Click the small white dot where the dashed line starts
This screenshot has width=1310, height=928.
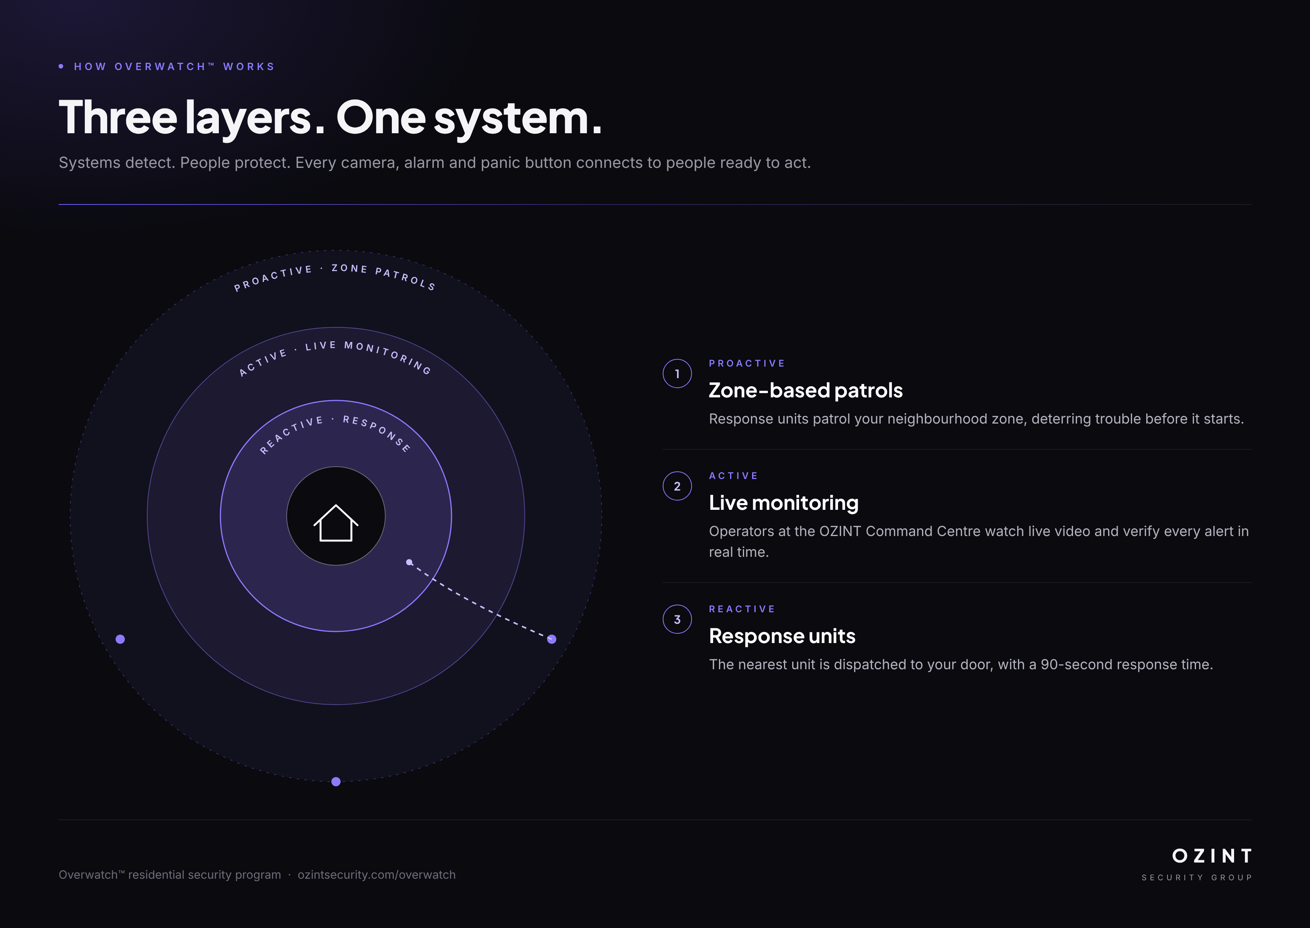pyautogui.click(x=409, y=562)
